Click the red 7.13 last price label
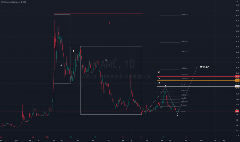This screenshot has width=240, height=142. [x=237, y=111]
